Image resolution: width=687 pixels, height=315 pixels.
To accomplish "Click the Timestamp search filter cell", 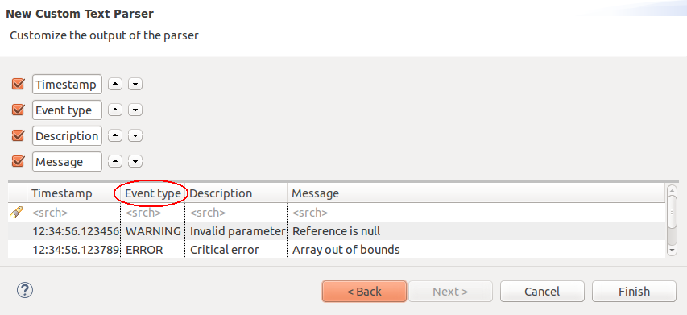I will 73,213.
